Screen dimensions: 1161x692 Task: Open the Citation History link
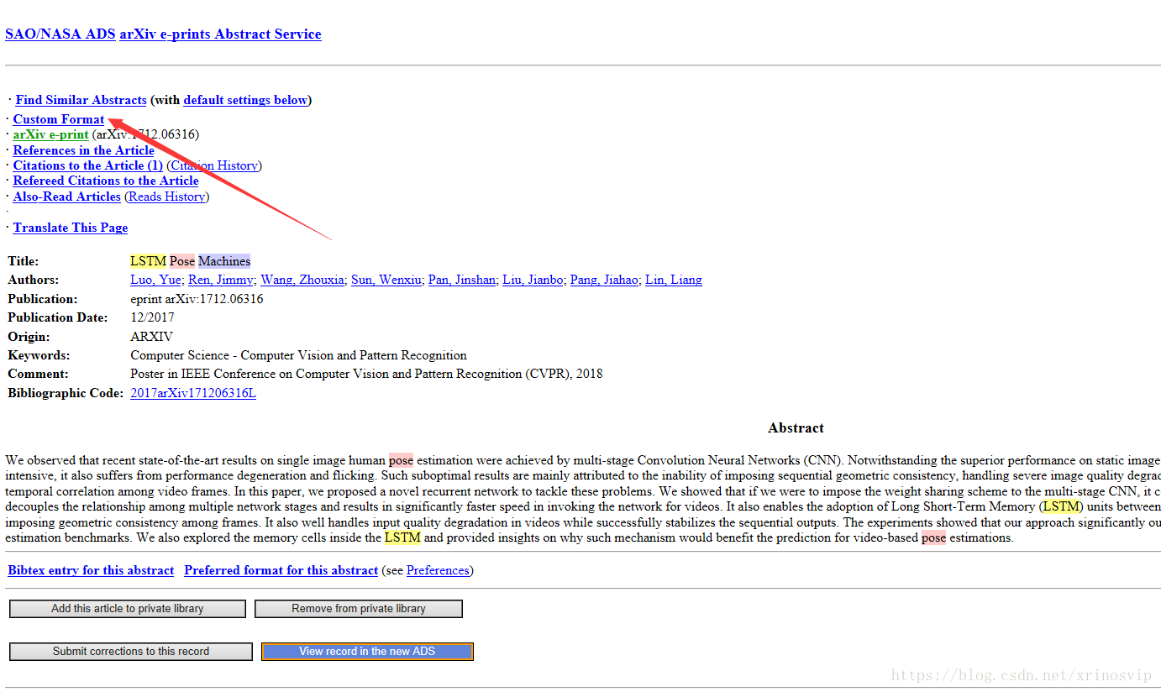click(214, 165)
